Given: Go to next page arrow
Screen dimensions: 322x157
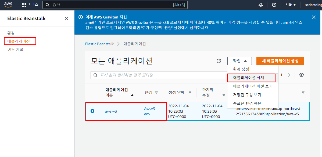Looking at the screenshot, I should 289,75.
